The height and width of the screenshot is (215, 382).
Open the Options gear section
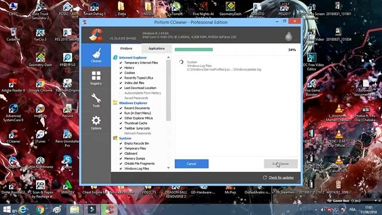pyautogui.click(x=96, y=122)
